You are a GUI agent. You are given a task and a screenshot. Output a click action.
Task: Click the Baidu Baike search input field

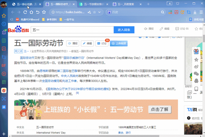(x=72, y=30)
